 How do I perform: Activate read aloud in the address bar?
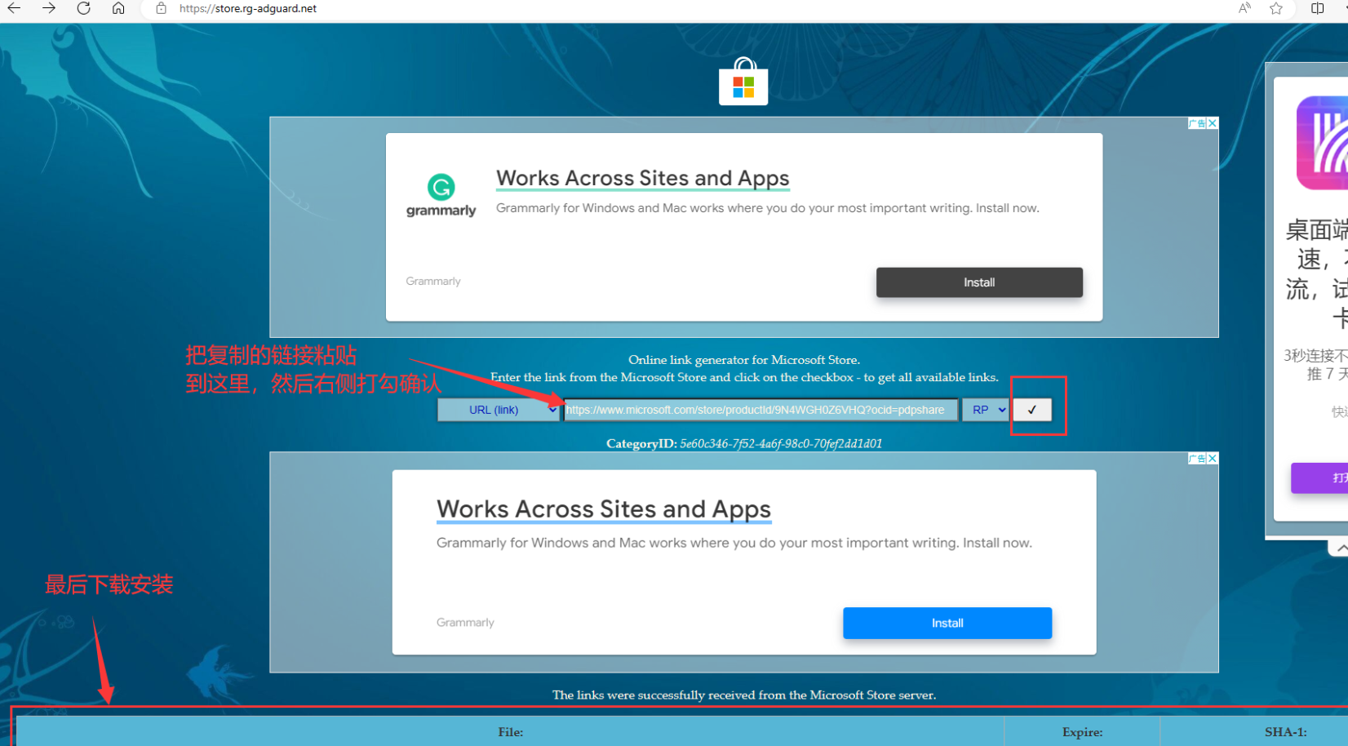[1244, 9]
